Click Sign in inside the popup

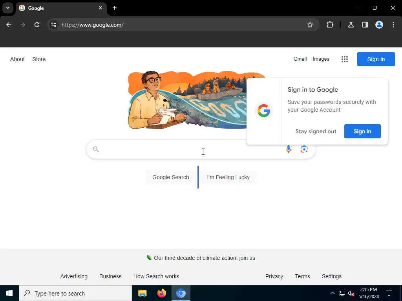coord(362,131)
